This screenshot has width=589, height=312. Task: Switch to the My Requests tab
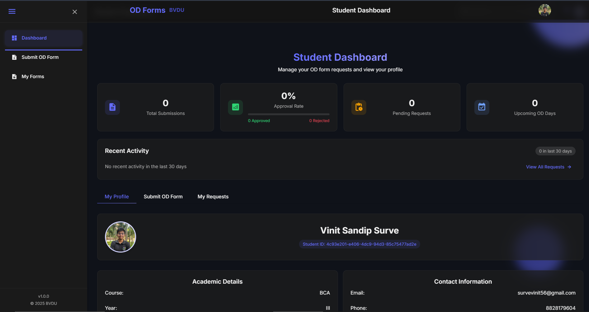click(213, 197)
